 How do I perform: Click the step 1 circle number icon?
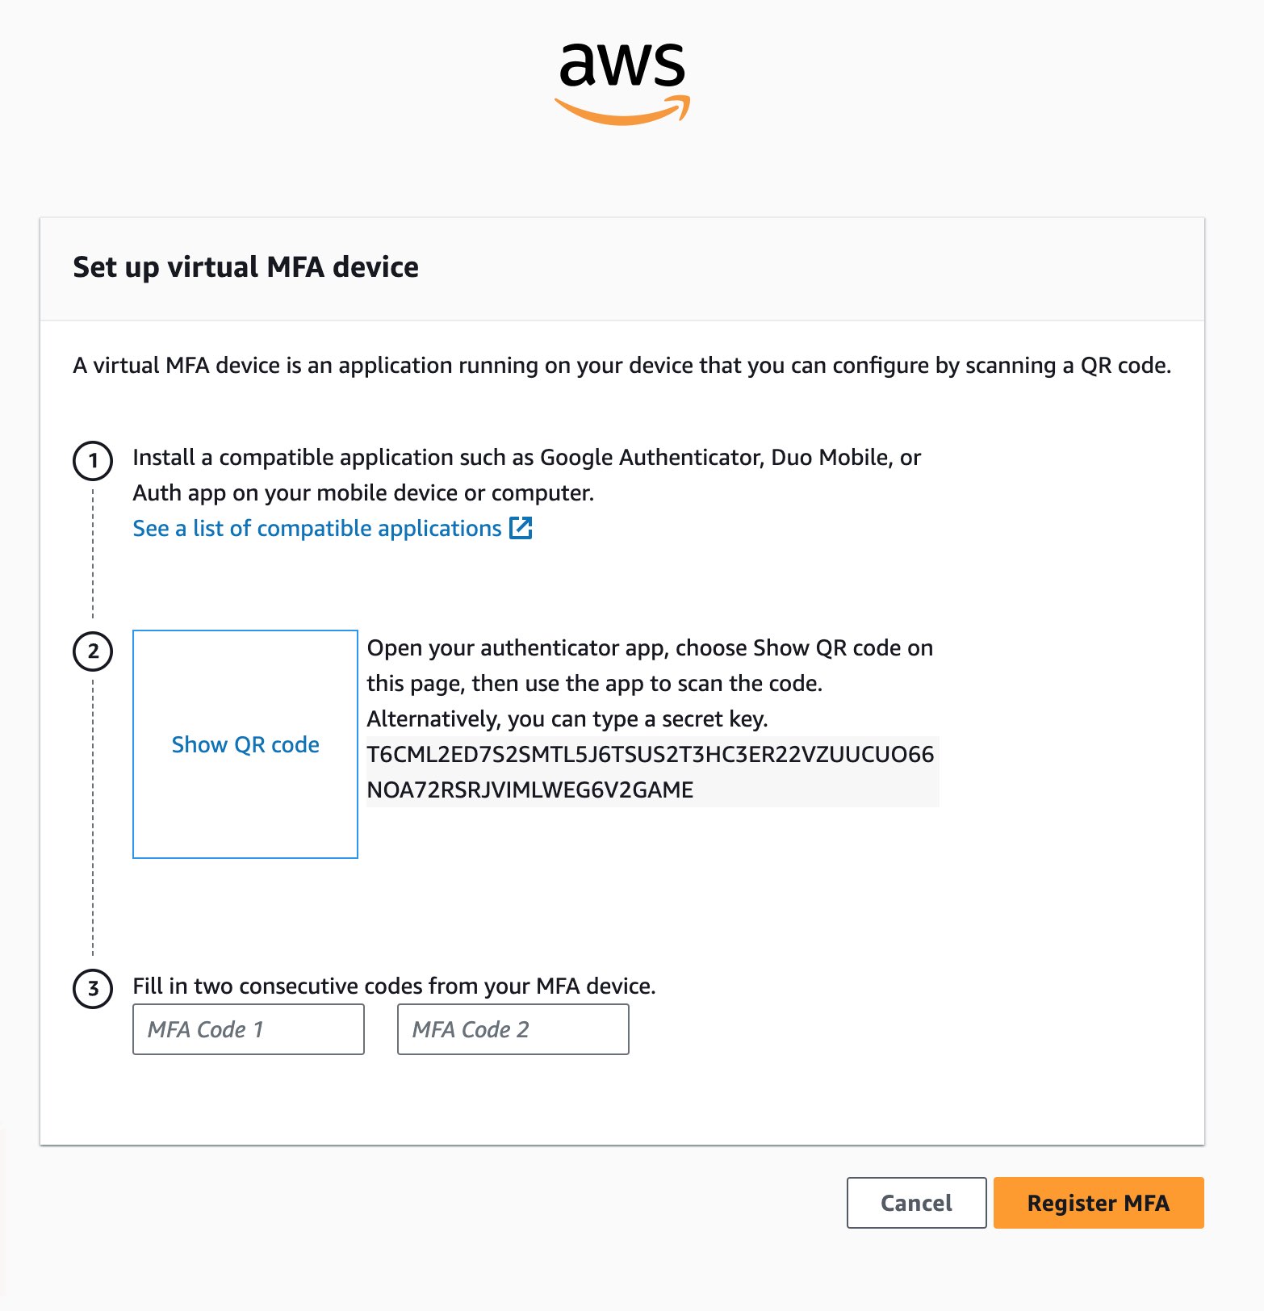93,461
